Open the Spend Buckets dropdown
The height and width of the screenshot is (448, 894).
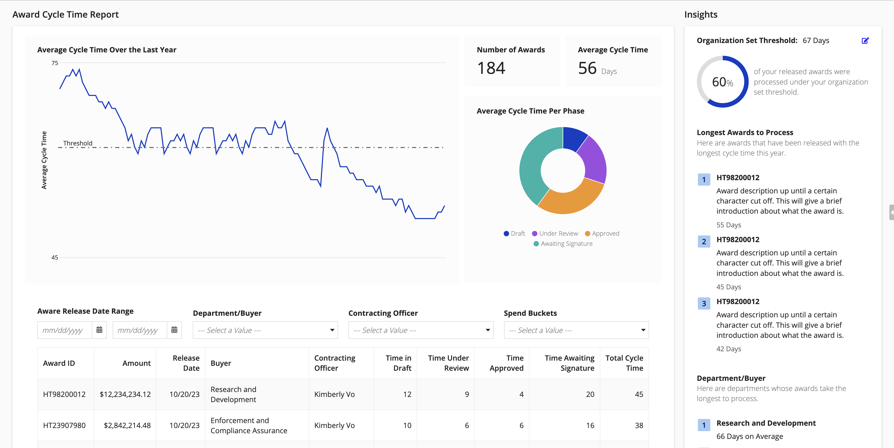point(576,330)
